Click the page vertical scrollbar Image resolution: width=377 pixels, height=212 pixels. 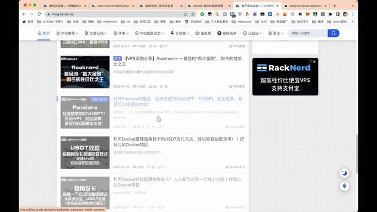click(357, 154)
